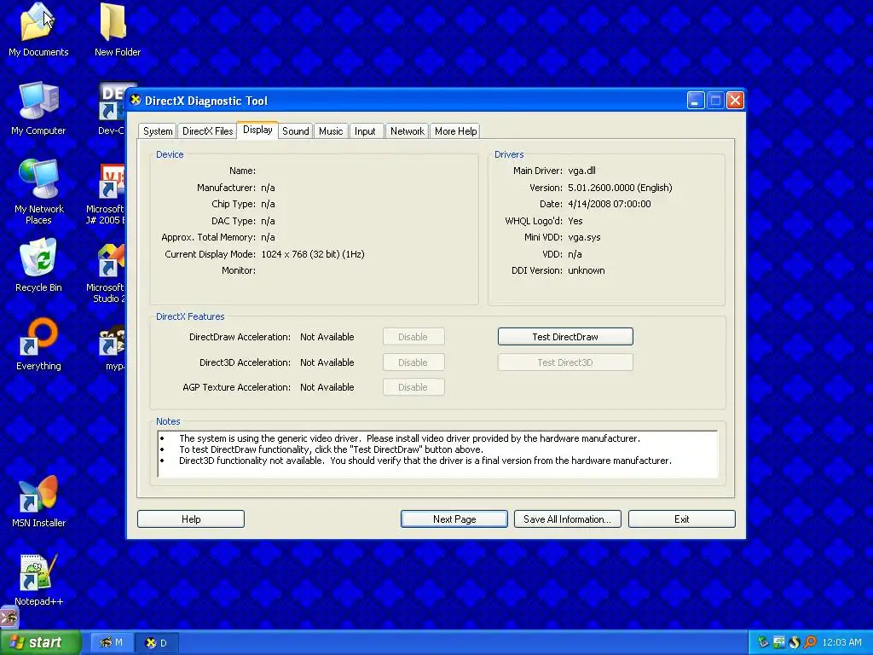This screenshot has height=655, width=873.
Task: Click the black and white swirl tray icon
Action: 794,642
